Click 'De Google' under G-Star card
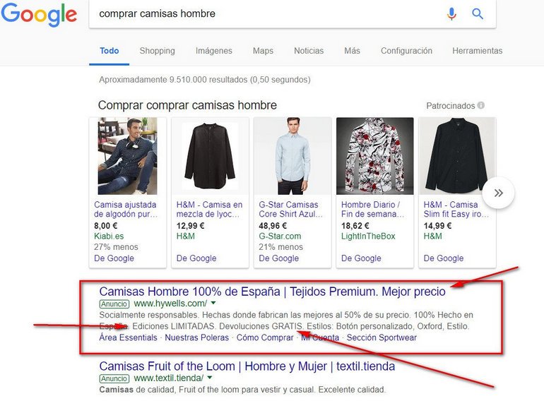 [x=278, y=258]
